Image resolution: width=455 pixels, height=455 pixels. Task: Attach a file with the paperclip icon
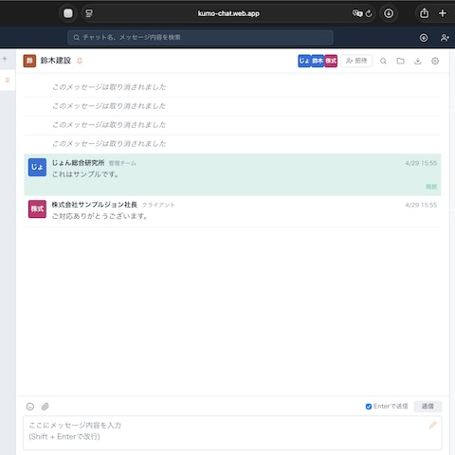(x=45, y=407)
